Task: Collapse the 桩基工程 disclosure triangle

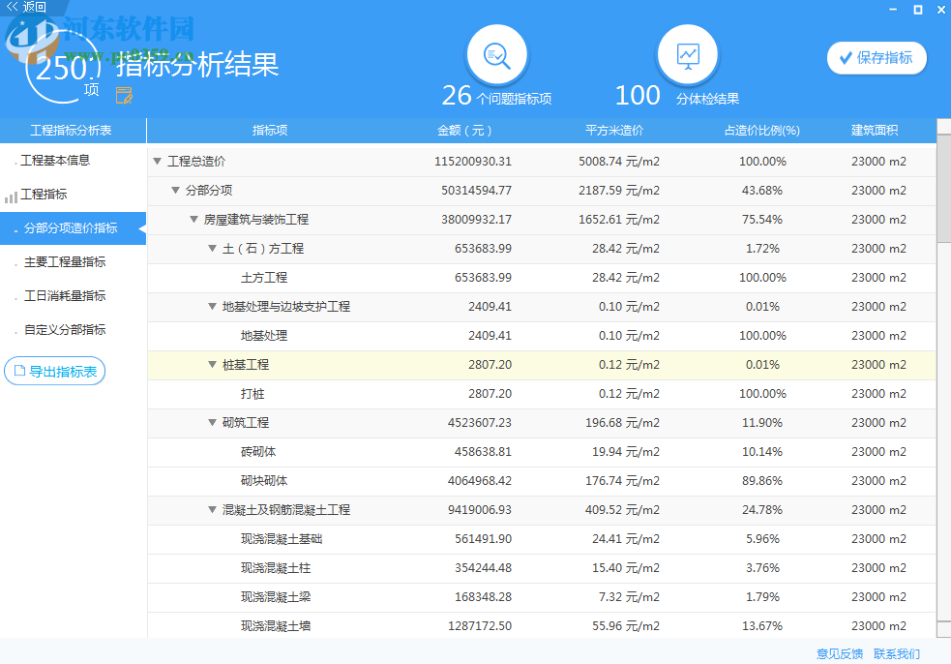Action: pos(211,365)
